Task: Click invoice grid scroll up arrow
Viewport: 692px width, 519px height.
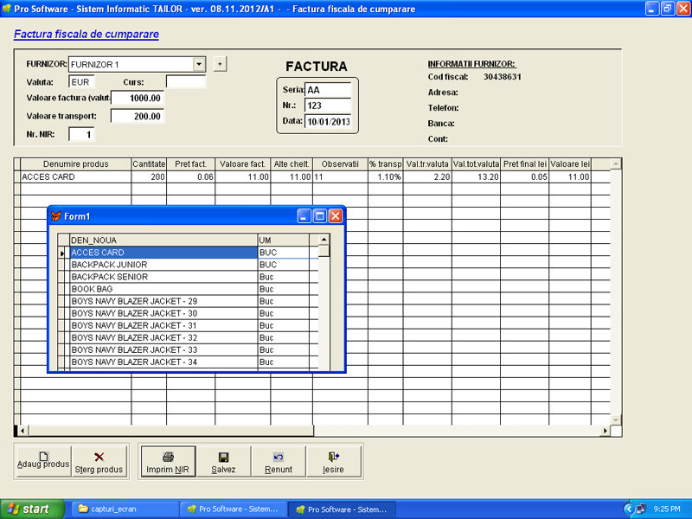Action: (616, 164)
